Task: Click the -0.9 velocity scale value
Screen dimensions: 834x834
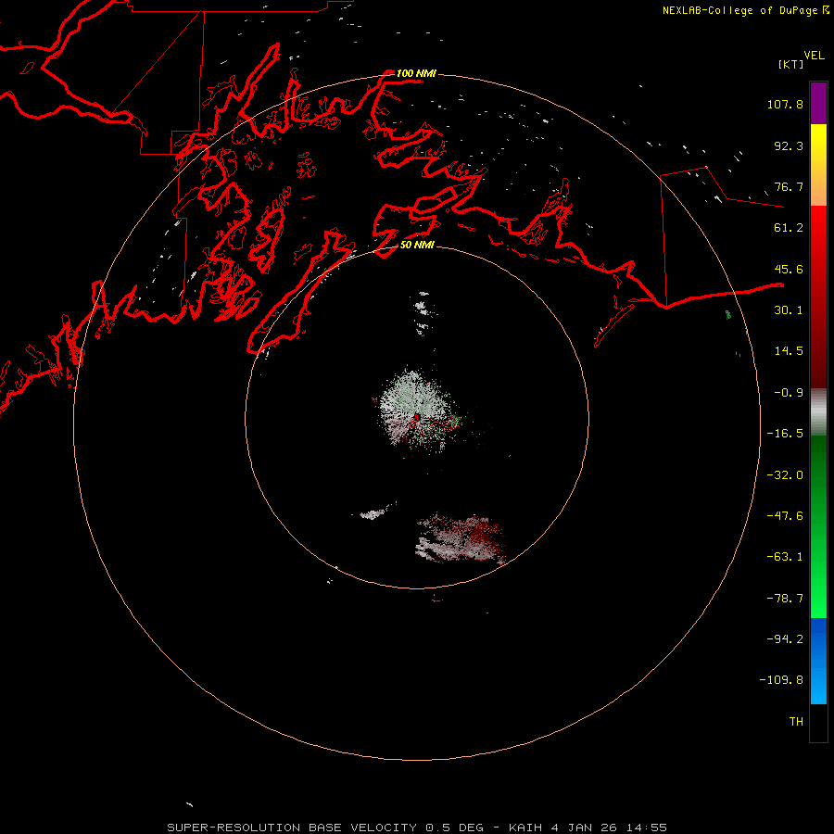Action: pyautogui.click(x=789, y=393)
